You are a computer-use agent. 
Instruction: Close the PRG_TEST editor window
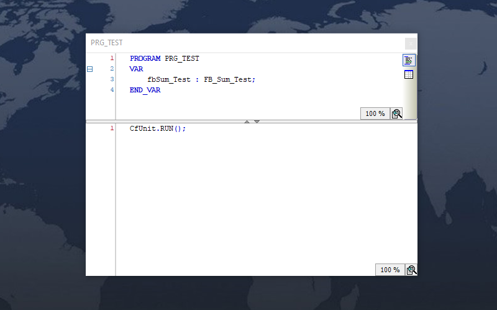411,43
